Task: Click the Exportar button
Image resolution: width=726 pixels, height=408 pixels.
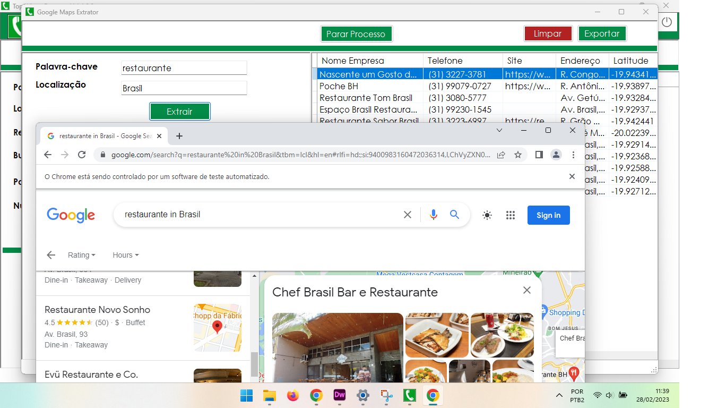Action: point(602,33)
